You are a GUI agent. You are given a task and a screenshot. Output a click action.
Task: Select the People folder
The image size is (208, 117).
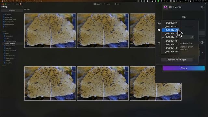(x=8, y=61)
